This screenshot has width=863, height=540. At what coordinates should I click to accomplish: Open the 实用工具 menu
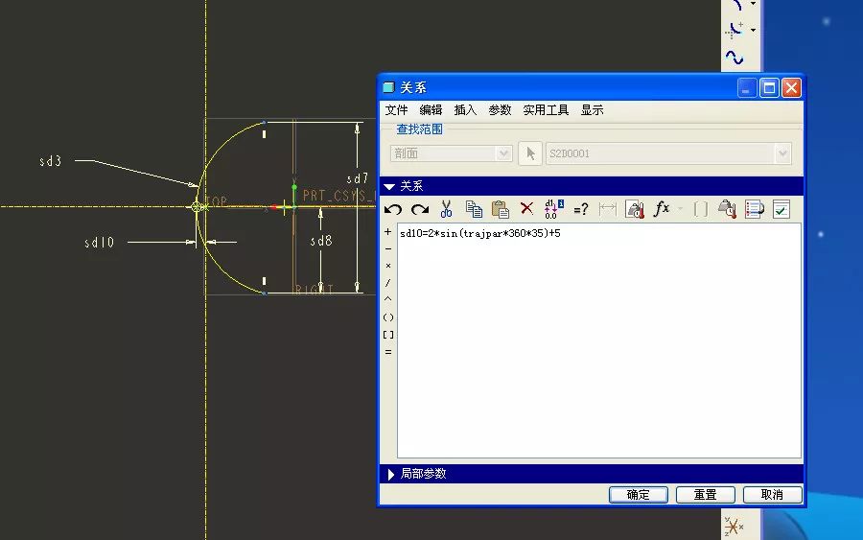[546, 110]
